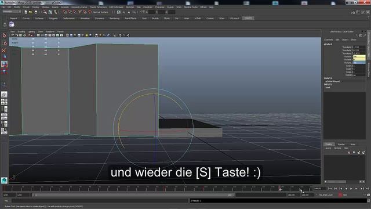Switch to single perspective view layout
This screenshot has width=371, height=209.
pos(4,95)
